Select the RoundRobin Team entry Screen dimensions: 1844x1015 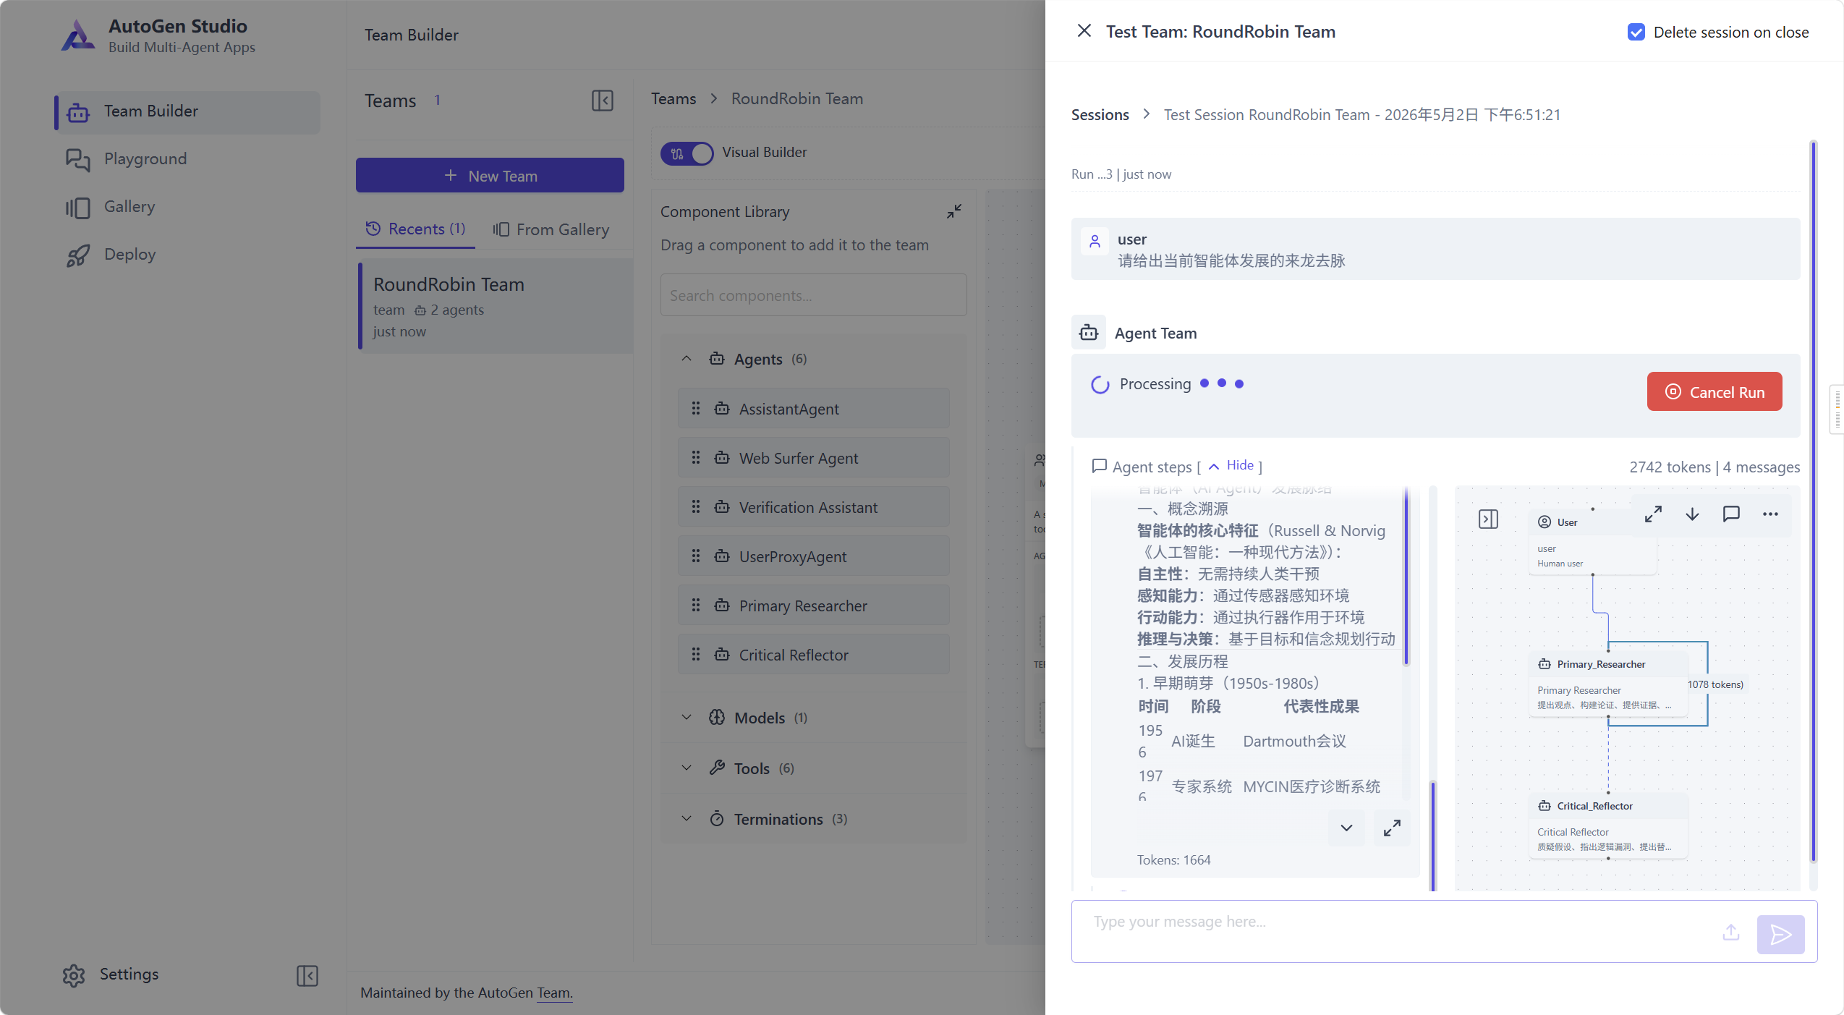tap(496, 307)
